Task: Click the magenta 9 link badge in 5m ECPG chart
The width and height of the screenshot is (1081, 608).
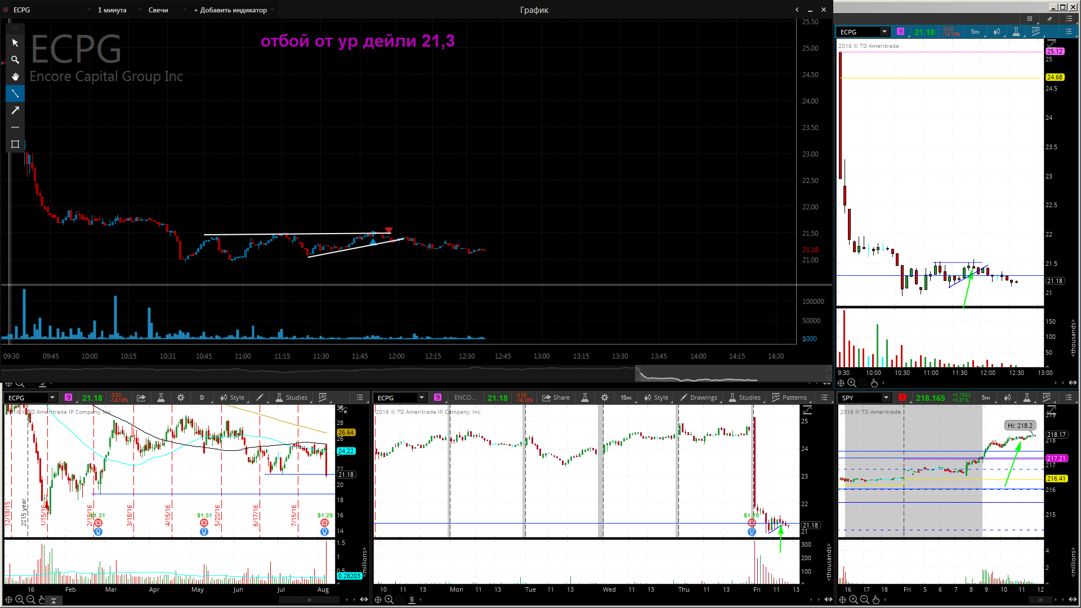Action: click(x=901, y=32)
